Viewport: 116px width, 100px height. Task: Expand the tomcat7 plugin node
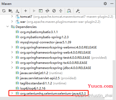pos(12,16)
